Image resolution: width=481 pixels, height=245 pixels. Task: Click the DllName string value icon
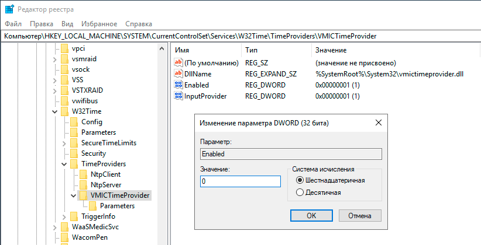(x=179, y=74)
